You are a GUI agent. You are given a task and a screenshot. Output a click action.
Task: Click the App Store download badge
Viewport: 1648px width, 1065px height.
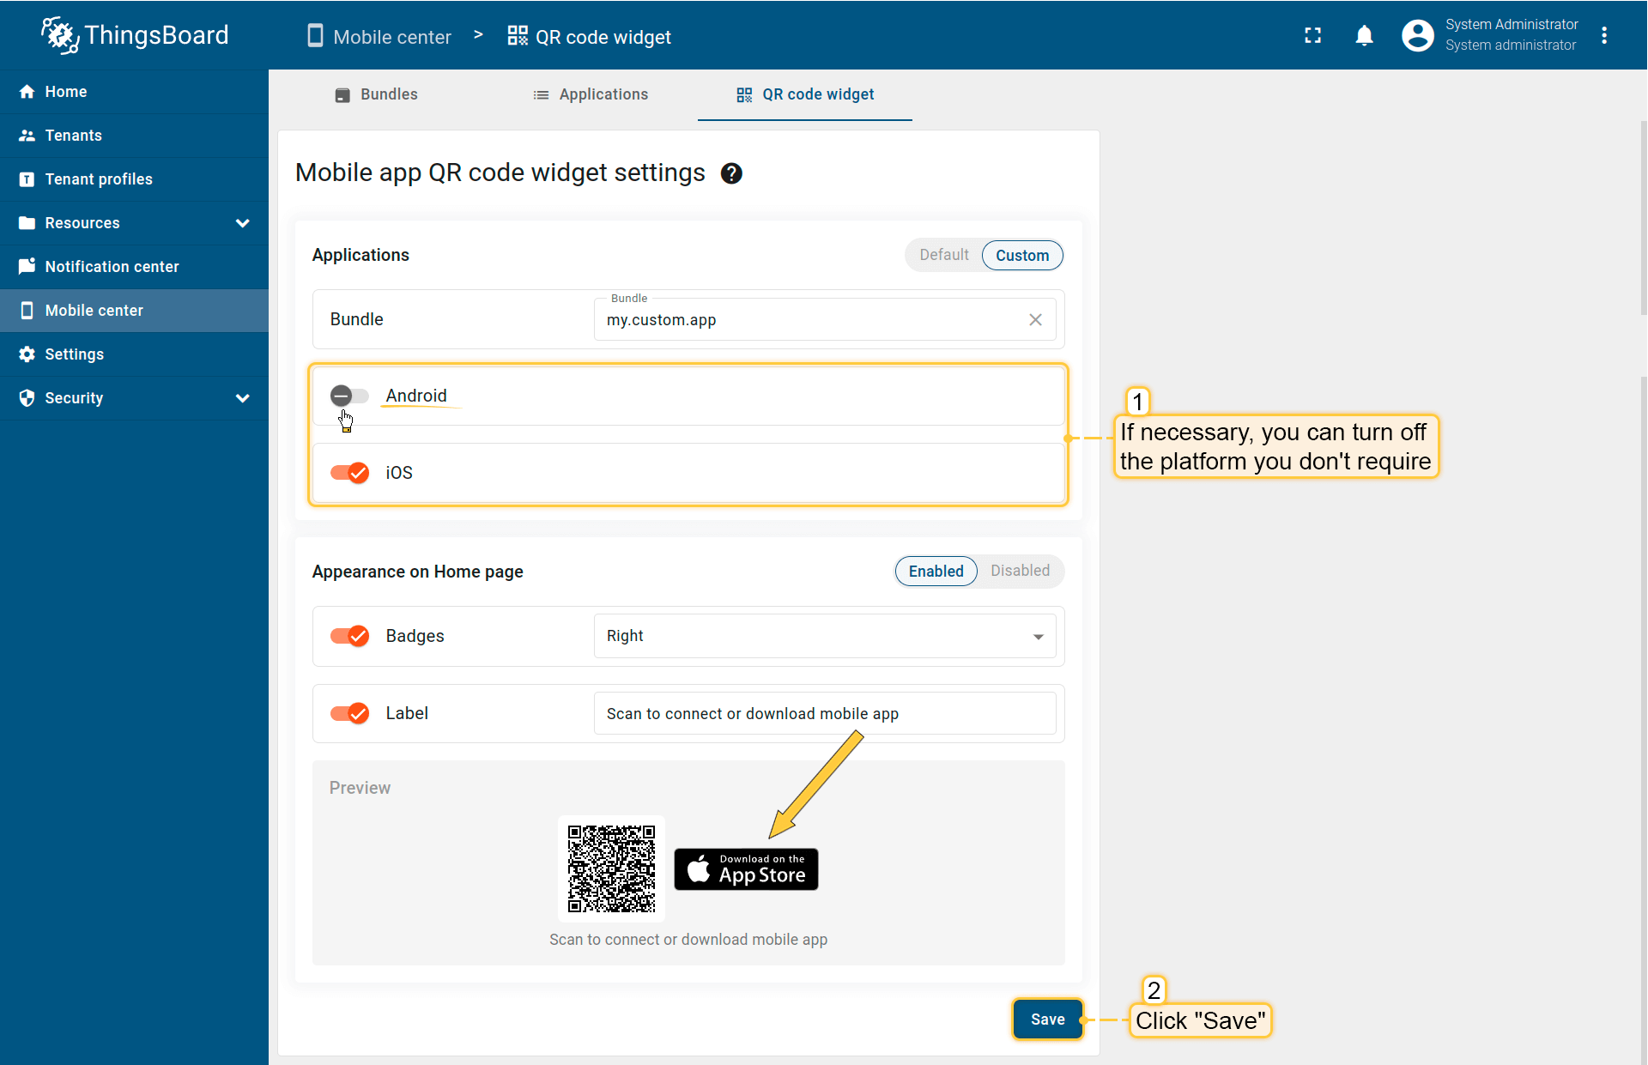[746, 869]
